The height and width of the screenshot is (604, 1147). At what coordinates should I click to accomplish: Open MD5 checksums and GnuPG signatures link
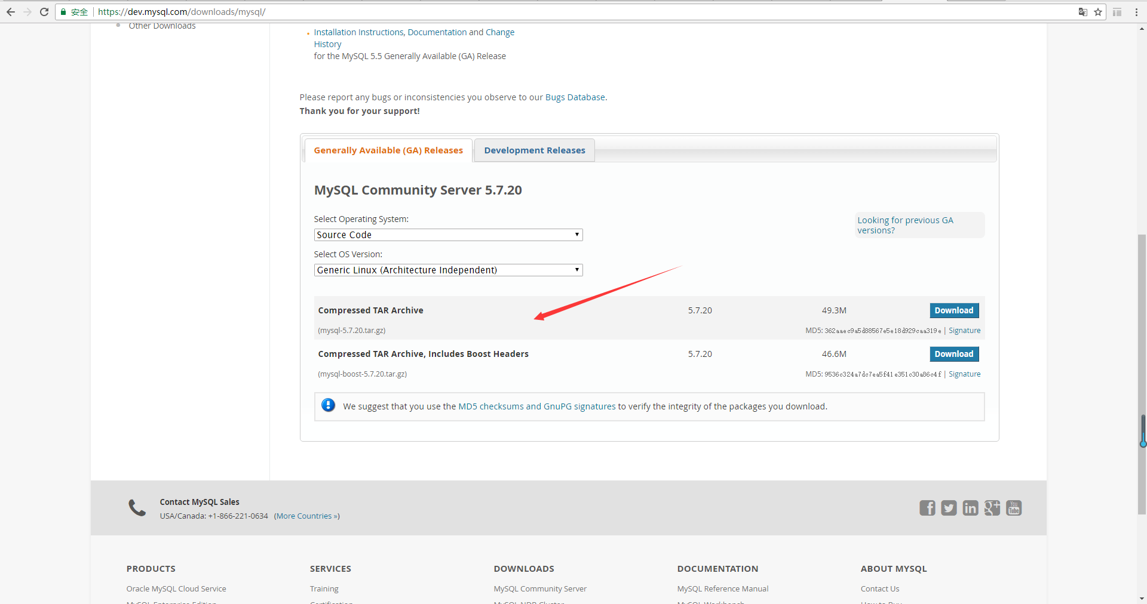point(536,406)
